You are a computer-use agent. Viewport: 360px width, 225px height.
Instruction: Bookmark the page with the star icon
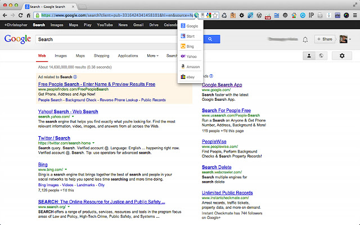point(215,15)
